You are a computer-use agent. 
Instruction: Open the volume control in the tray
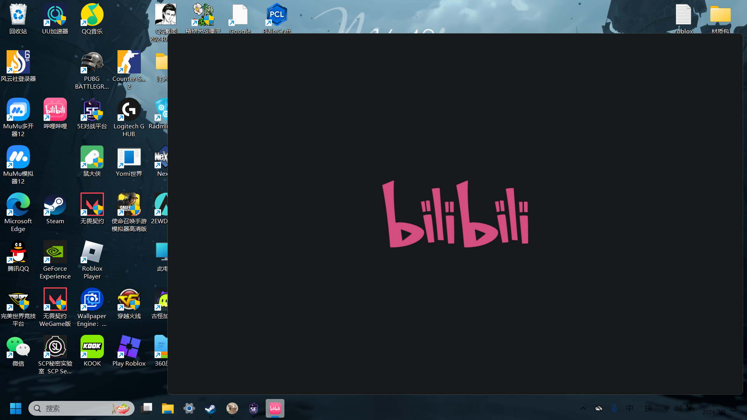[x=679, y=408]
